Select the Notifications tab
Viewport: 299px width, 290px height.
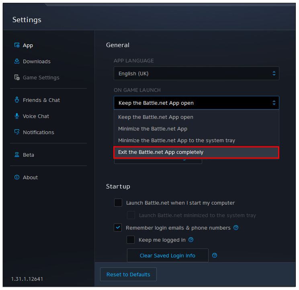pos(39,132)
